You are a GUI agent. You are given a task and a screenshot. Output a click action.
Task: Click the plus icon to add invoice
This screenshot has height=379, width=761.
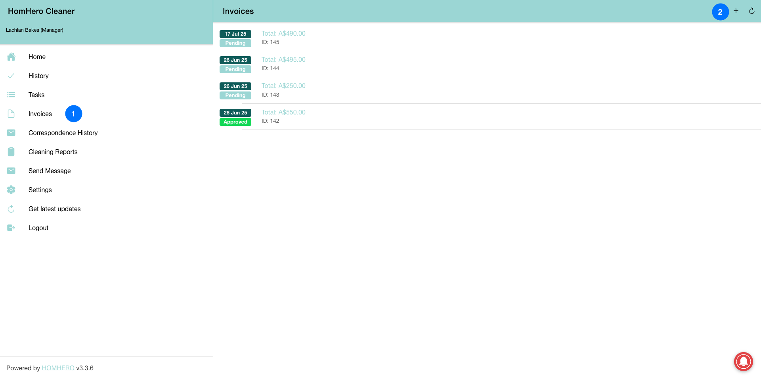point(736,11)
